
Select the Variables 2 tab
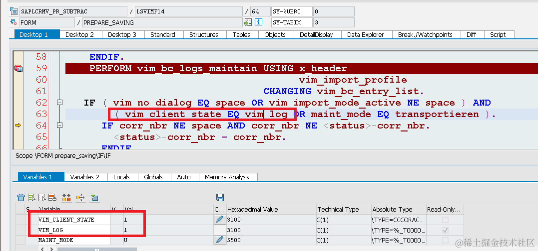coord(85,177)
